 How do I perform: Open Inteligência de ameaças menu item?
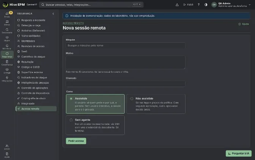tap(35, 83)
